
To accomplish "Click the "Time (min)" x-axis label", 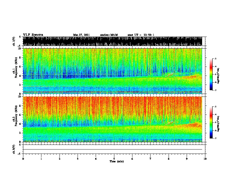I will point(117,161).
